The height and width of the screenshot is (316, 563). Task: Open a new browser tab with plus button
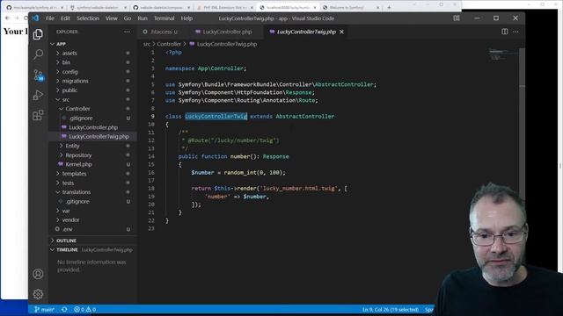pos(389,7)
